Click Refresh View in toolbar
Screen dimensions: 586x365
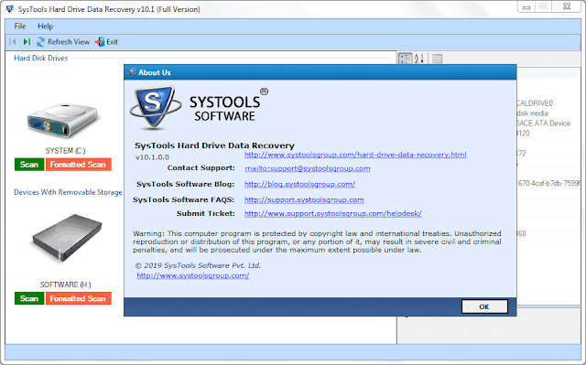pyautogui.click(x=63, y=42)
